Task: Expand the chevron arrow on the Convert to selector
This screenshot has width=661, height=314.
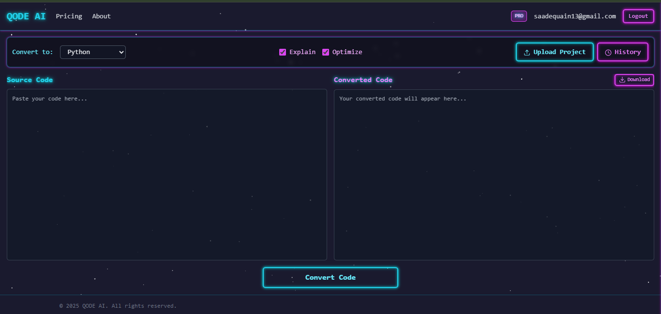Action: point(120,52)
